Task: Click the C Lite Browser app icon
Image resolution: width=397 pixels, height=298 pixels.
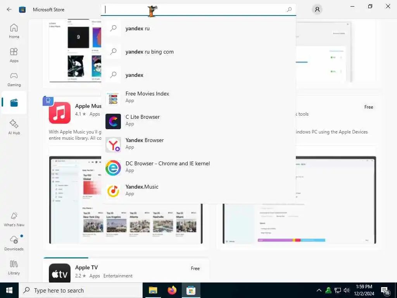Action: [x=113, y=121]
